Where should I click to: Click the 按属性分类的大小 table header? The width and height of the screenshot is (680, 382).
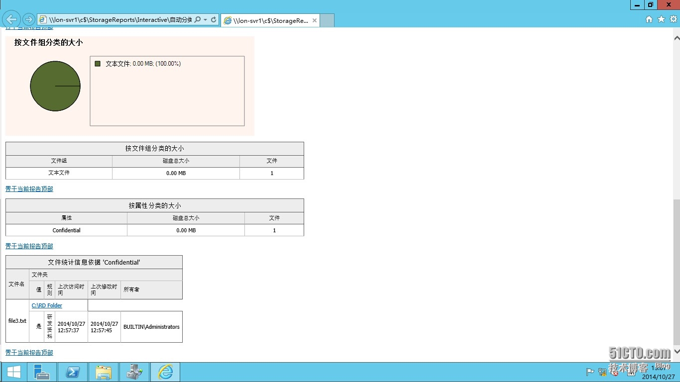154,205
